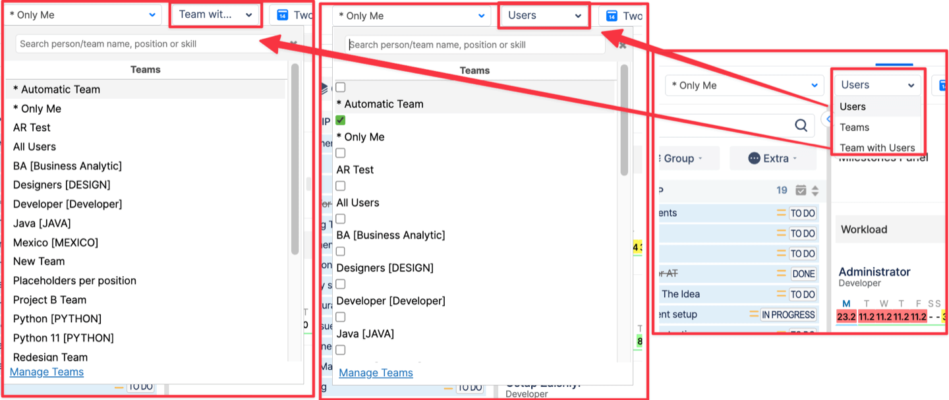Image resolution: width=949 pixels, height=400 pixels.
Task: Choose Team with Users from dropdown list
Action: click(x=877, y=148)
